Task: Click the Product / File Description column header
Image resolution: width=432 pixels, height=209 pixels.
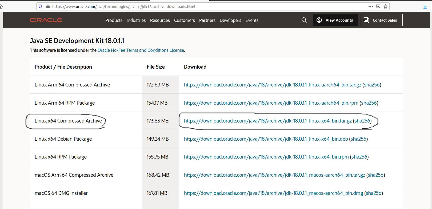Action: (63, 67)
